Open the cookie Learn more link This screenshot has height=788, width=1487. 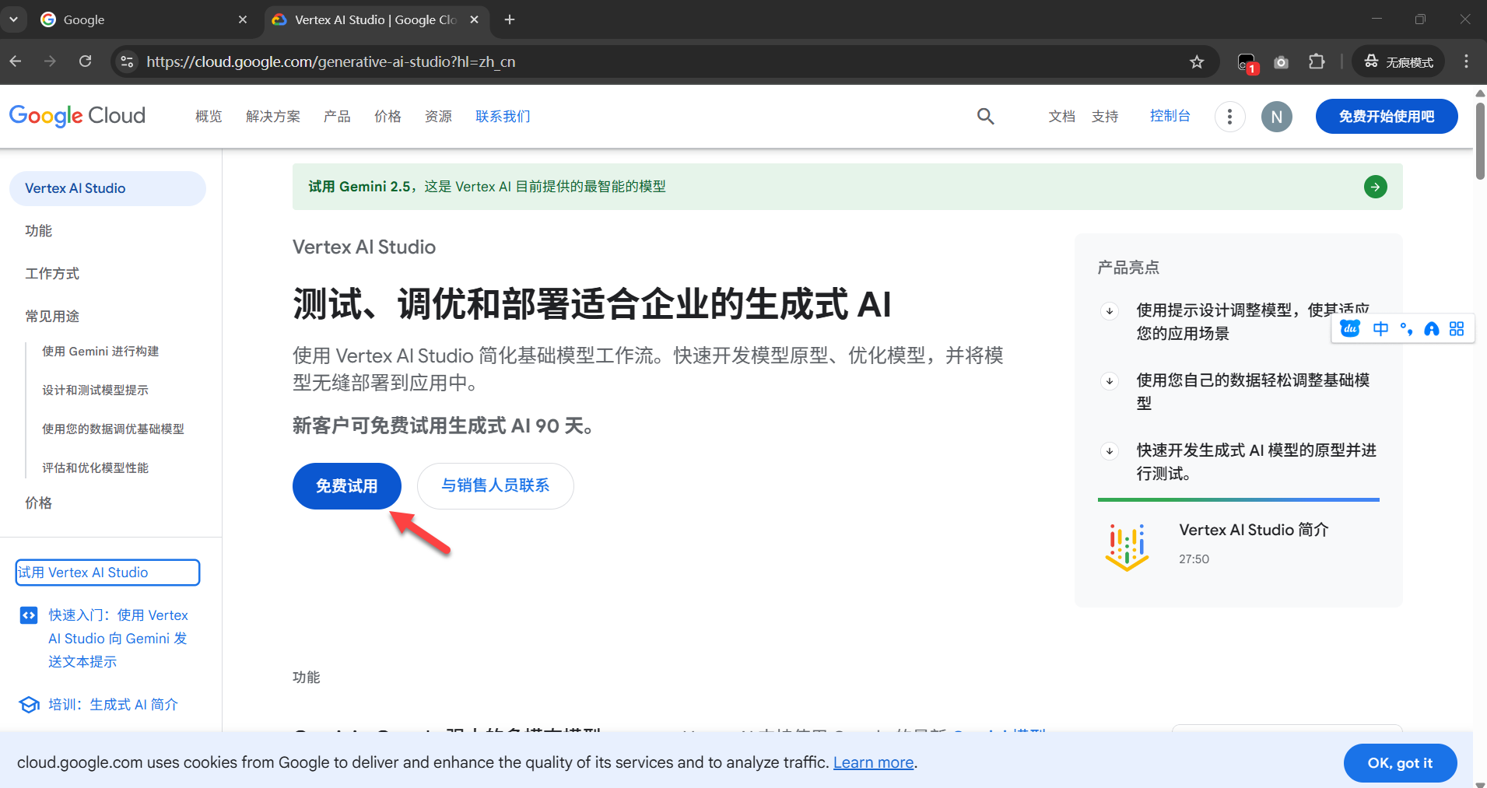pos(873,762)
